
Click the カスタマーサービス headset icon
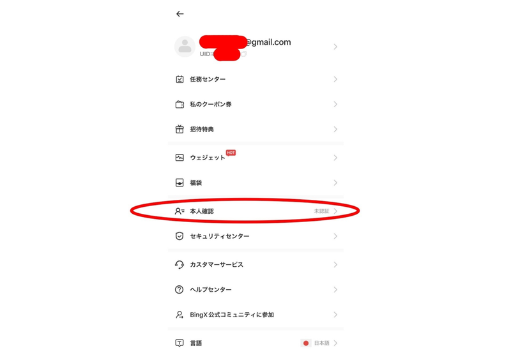[179, 264]
